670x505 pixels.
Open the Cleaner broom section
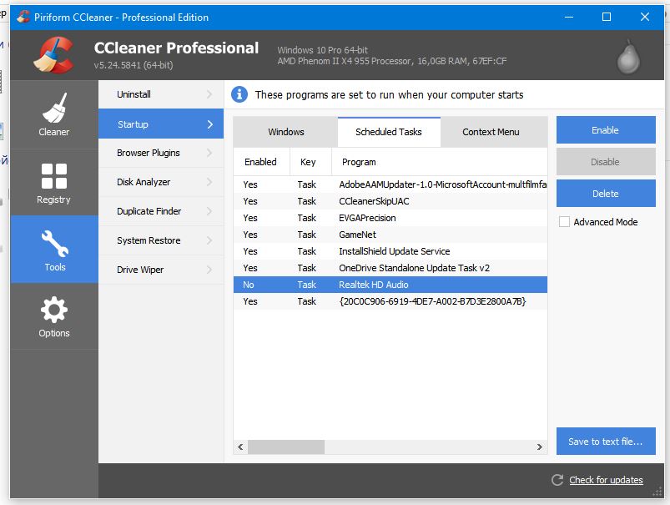(x=54, y=114)
